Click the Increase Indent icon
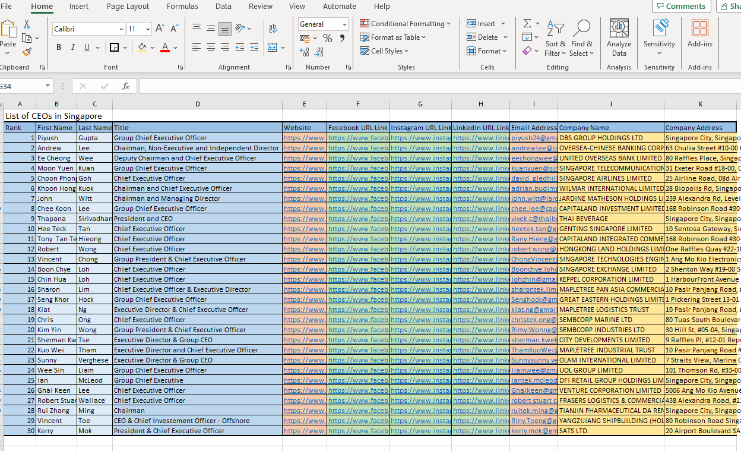 click(254, 48)
